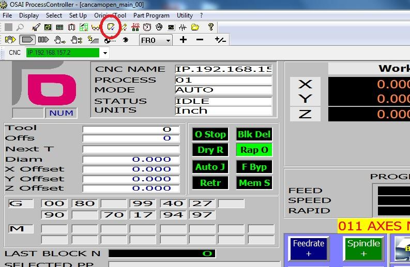The height and width of the screenshot is (267, 410).
Task: Click the Z axis label button
Action: tap(305, 114)
